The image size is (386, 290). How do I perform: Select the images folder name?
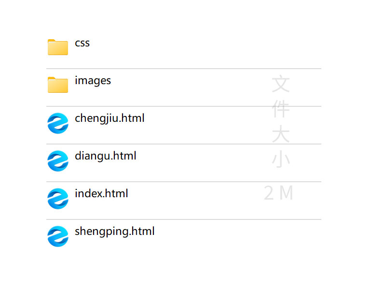pos(93,81)
